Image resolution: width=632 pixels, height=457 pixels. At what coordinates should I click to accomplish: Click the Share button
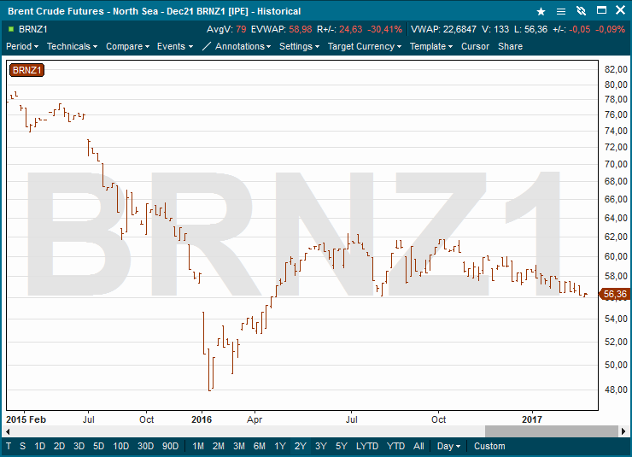click(510, 46)
